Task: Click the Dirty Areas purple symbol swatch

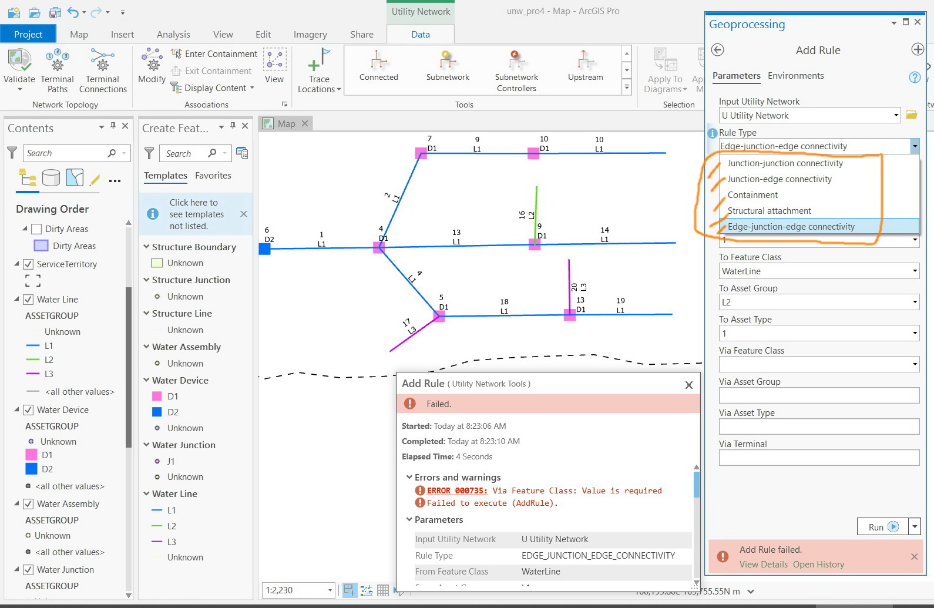Action: click(x=41, y=246)
